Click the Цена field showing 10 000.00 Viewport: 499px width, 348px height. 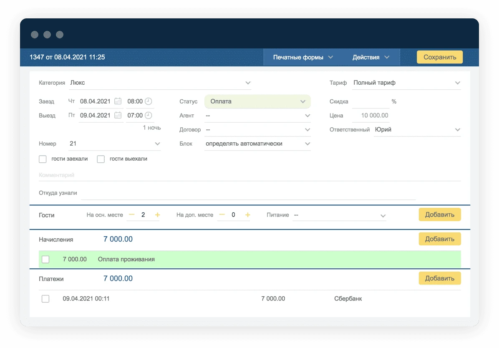(x=371, y=116)
